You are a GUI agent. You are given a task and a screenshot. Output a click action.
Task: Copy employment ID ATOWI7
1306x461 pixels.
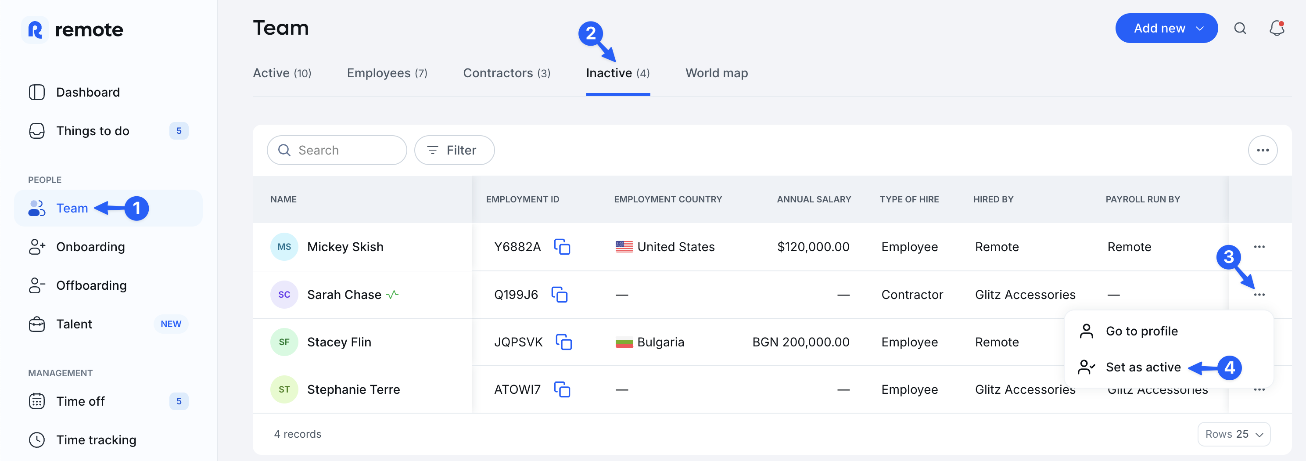click(562, 389)
